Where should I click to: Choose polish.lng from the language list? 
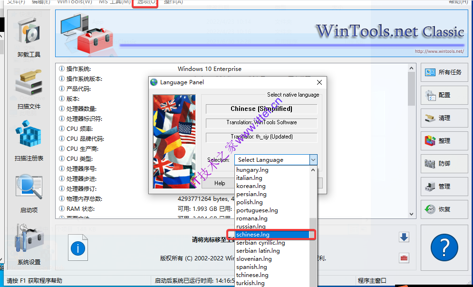pos(272,202)
